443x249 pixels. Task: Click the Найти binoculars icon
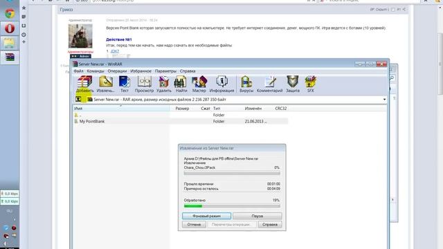point(181,84)
